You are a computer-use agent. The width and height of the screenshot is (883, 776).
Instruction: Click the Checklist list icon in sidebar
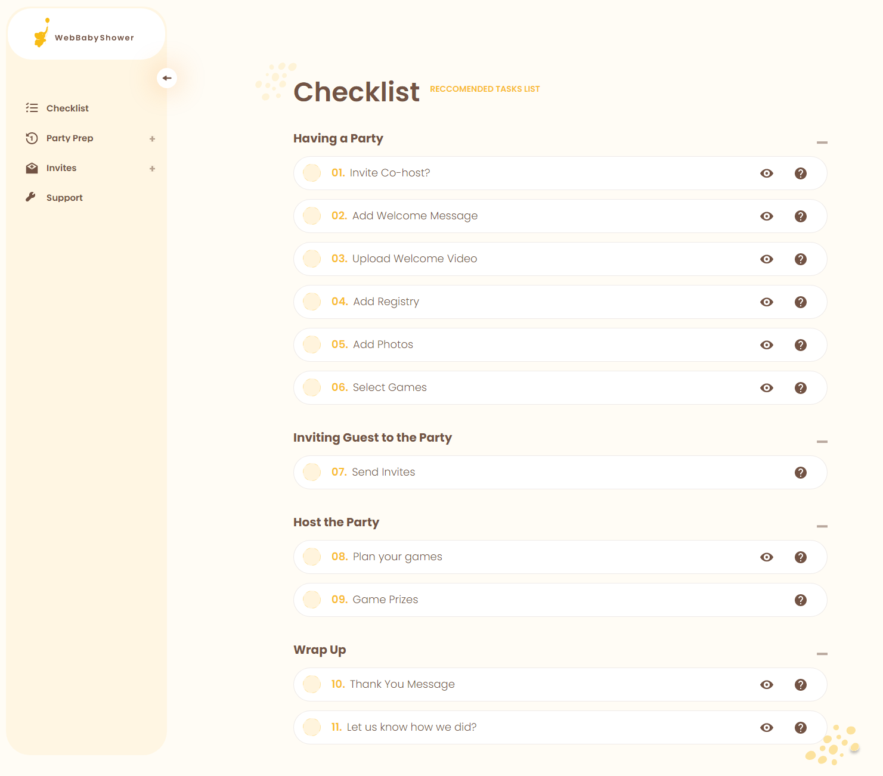click(x=32, y=108)
